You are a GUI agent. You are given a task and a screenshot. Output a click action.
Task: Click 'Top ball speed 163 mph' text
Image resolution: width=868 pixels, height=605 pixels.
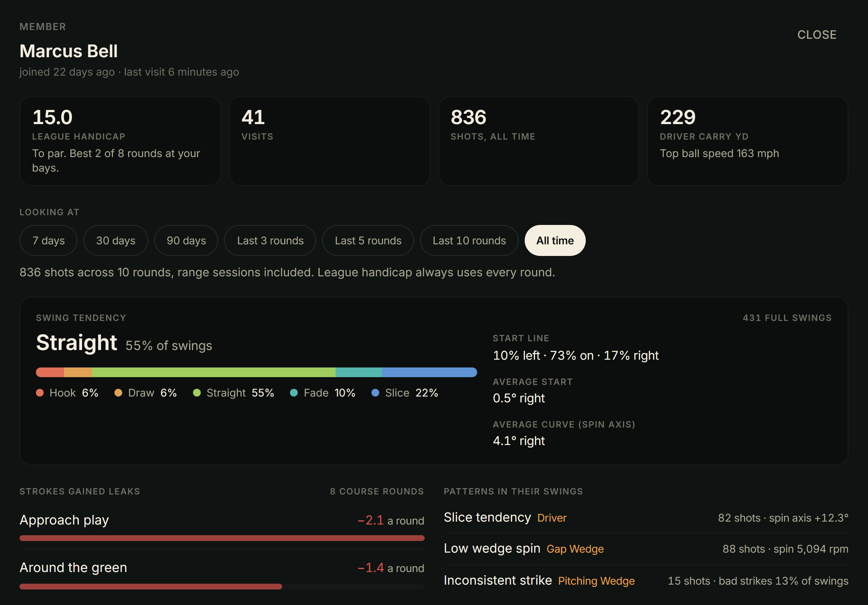pyautogui.click(x=719, y=154)
